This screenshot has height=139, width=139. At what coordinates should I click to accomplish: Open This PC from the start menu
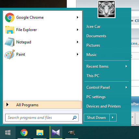pos(93,76)
